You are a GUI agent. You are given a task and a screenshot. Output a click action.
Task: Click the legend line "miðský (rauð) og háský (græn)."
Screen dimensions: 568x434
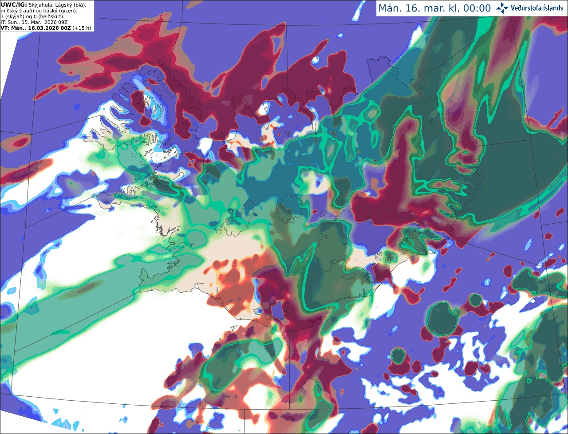[x=39, y=11]
